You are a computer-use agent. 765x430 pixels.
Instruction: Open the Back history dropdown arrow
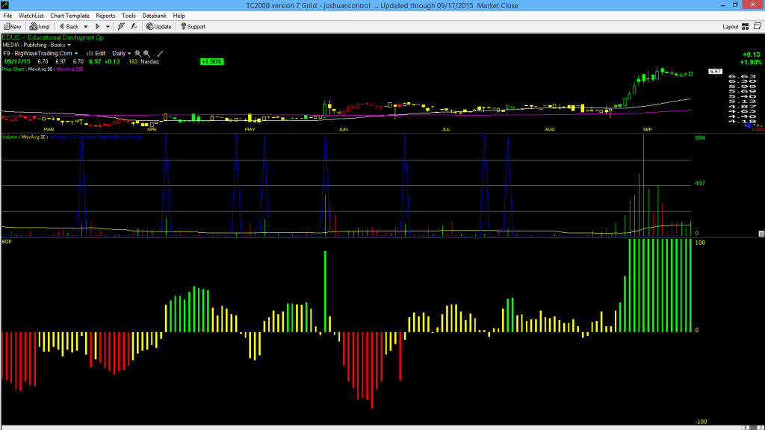(86, 27)
